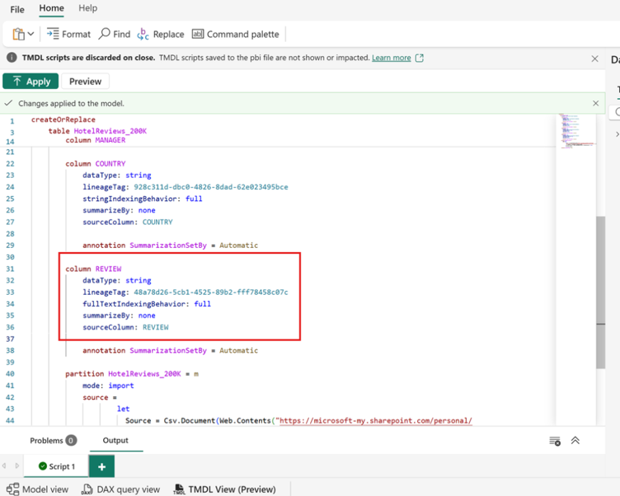Open the Replace tool
620x496 pixels.
[x=161, y=35]
